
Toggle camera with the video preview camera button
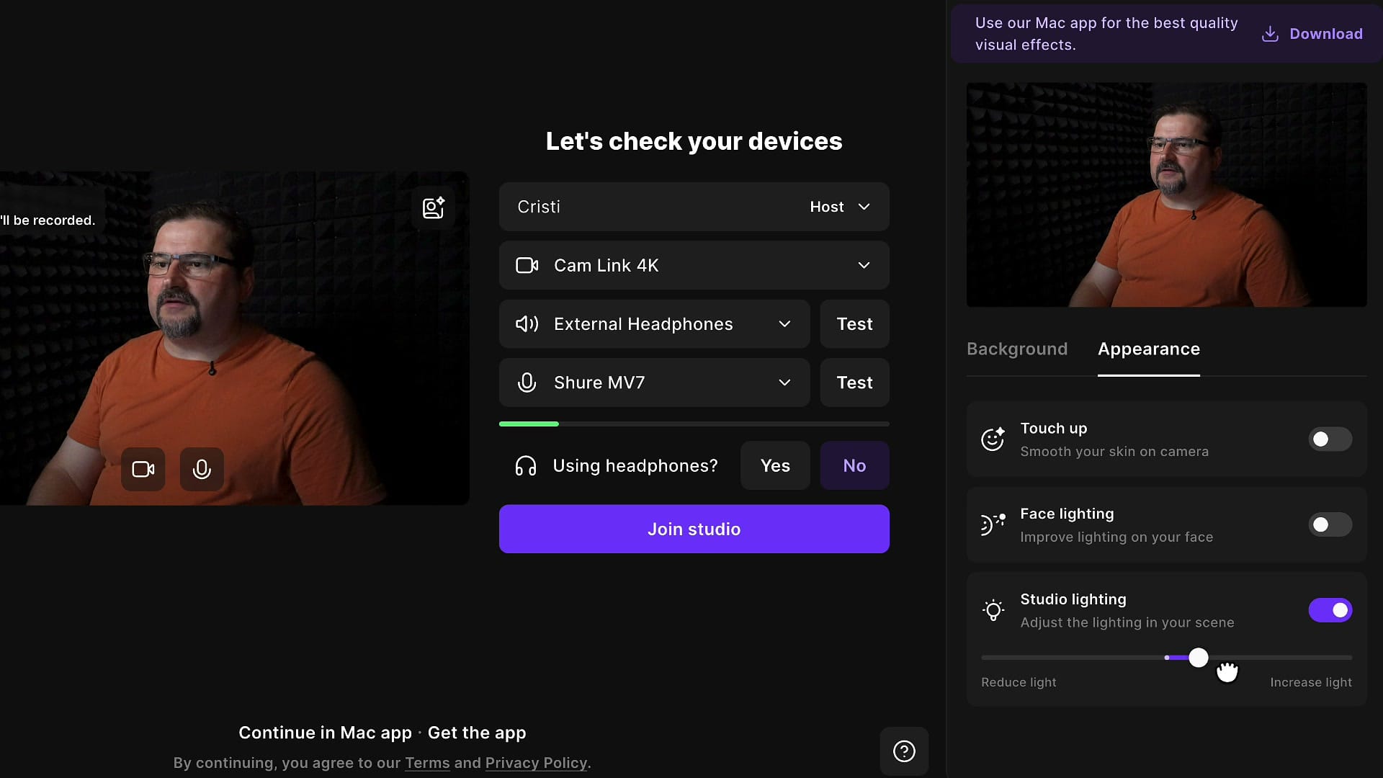(143, 470)
